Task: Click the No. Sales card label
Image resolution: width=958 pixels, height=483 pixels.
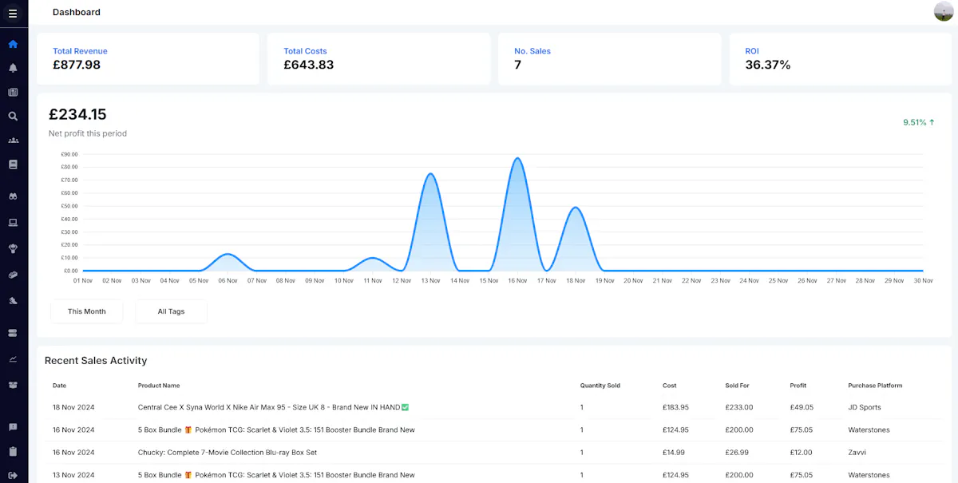Action: point(532,51)
